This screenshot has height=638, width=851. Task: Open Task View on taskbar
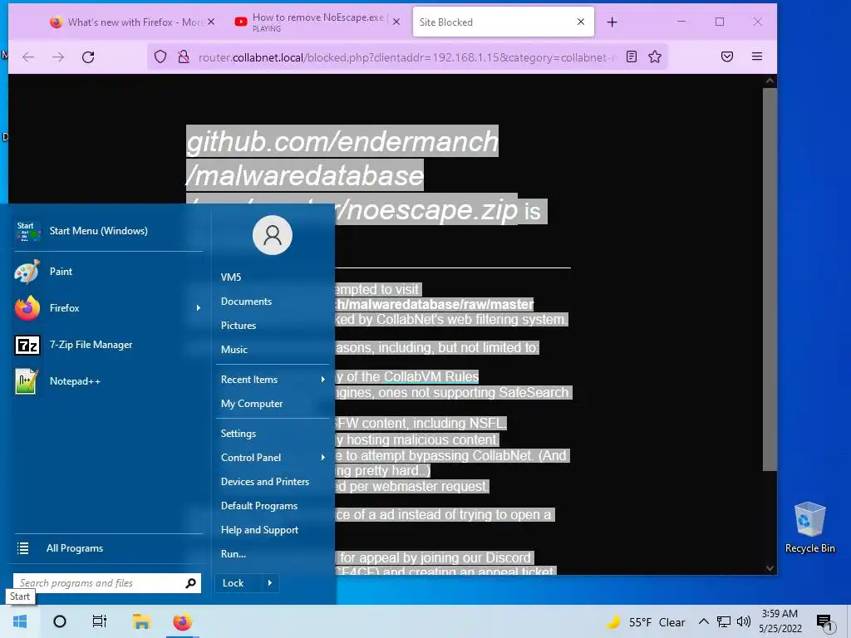click(x=100, y=621)
